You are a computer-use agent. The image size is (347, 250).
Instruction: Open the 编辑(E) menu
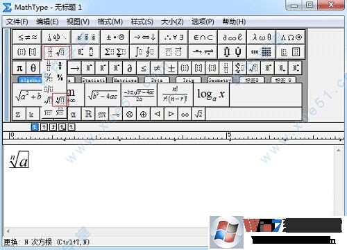click(x=47, y=22)
